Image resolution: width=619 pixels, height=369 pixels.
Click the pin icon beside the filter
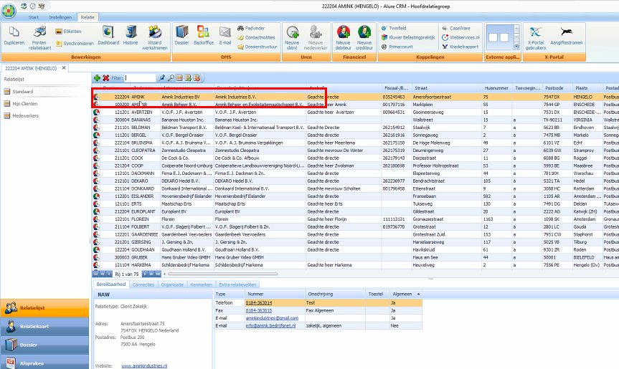pyautogui.click(x=162, y=78)
